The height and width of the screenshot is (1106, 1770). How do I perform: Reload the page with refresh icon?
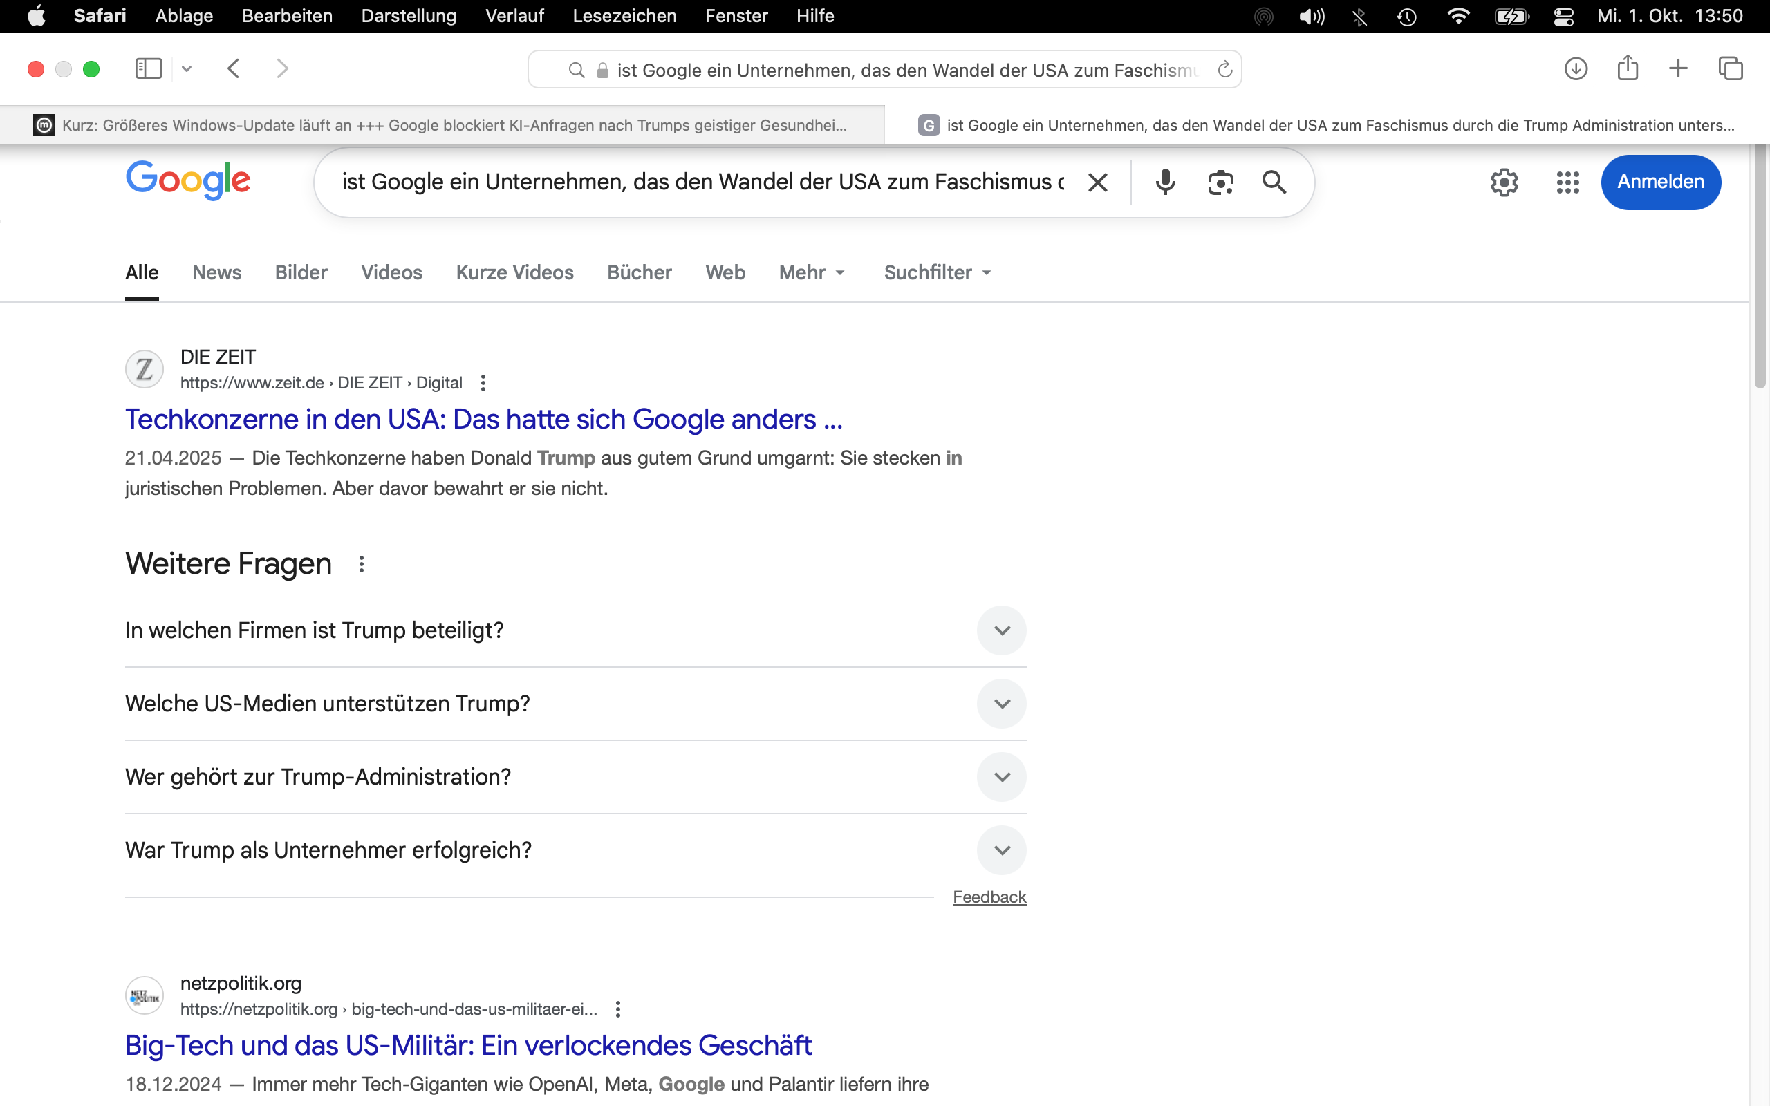coord(1225,70)
